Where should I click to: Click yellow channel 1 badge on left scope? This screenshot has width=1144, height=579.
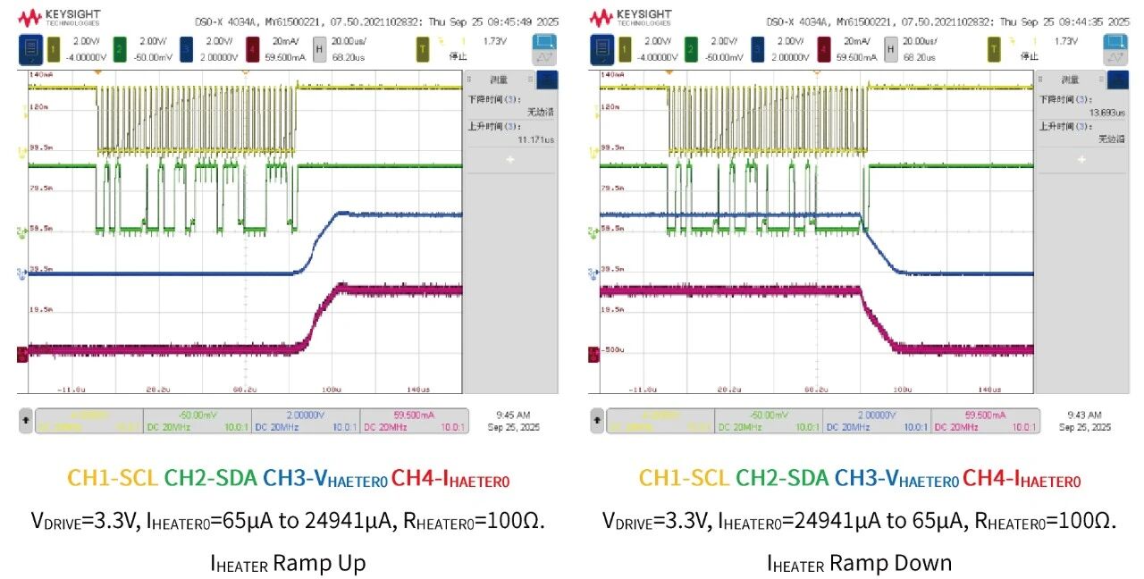click(52, 48)
